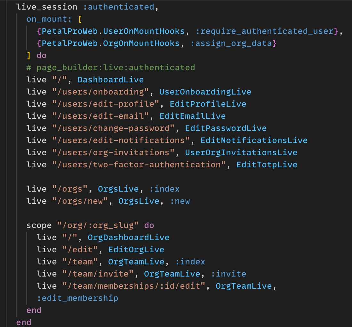Click the UserOrgInvitationsLive module name
This screenshot has height=327, width=352.
click(x=241, y=152)
